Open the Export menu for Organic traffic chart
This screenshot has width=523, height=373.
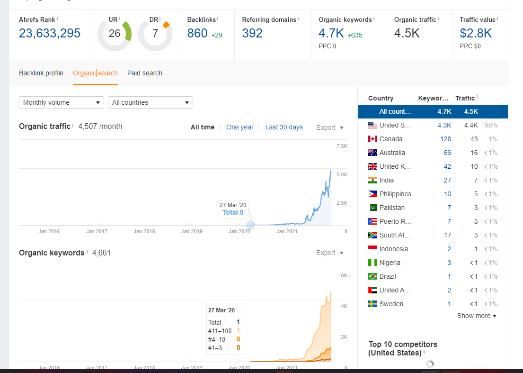[329, 127]
